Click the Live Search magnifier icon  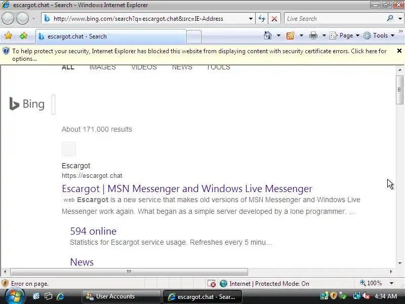390,18
